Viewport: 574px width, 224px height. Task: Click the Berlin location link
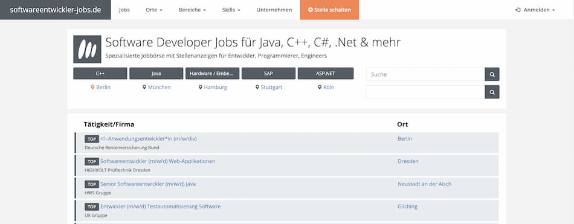pyautogui.click(x=103, y=87)
